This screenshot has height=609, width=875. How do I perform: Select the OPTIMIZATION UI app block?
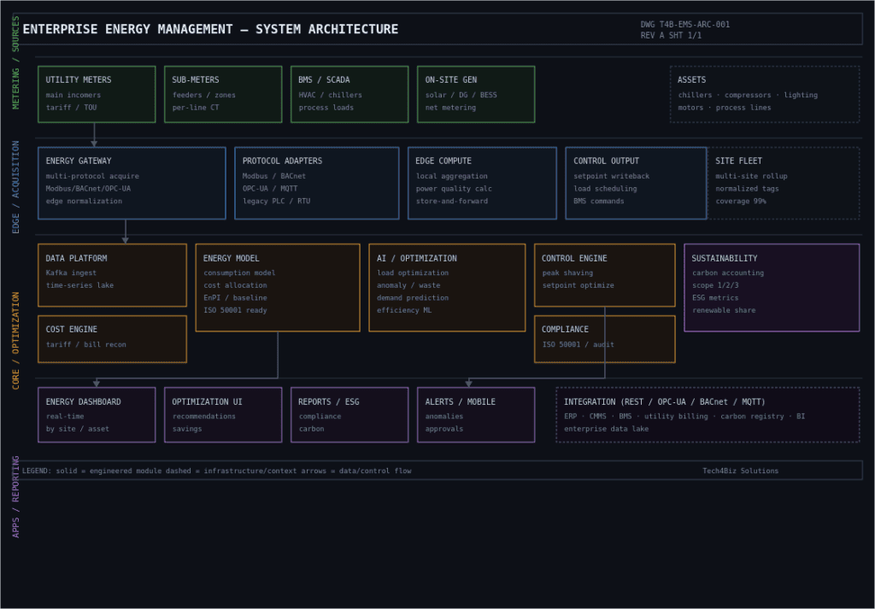coord(223,415)
